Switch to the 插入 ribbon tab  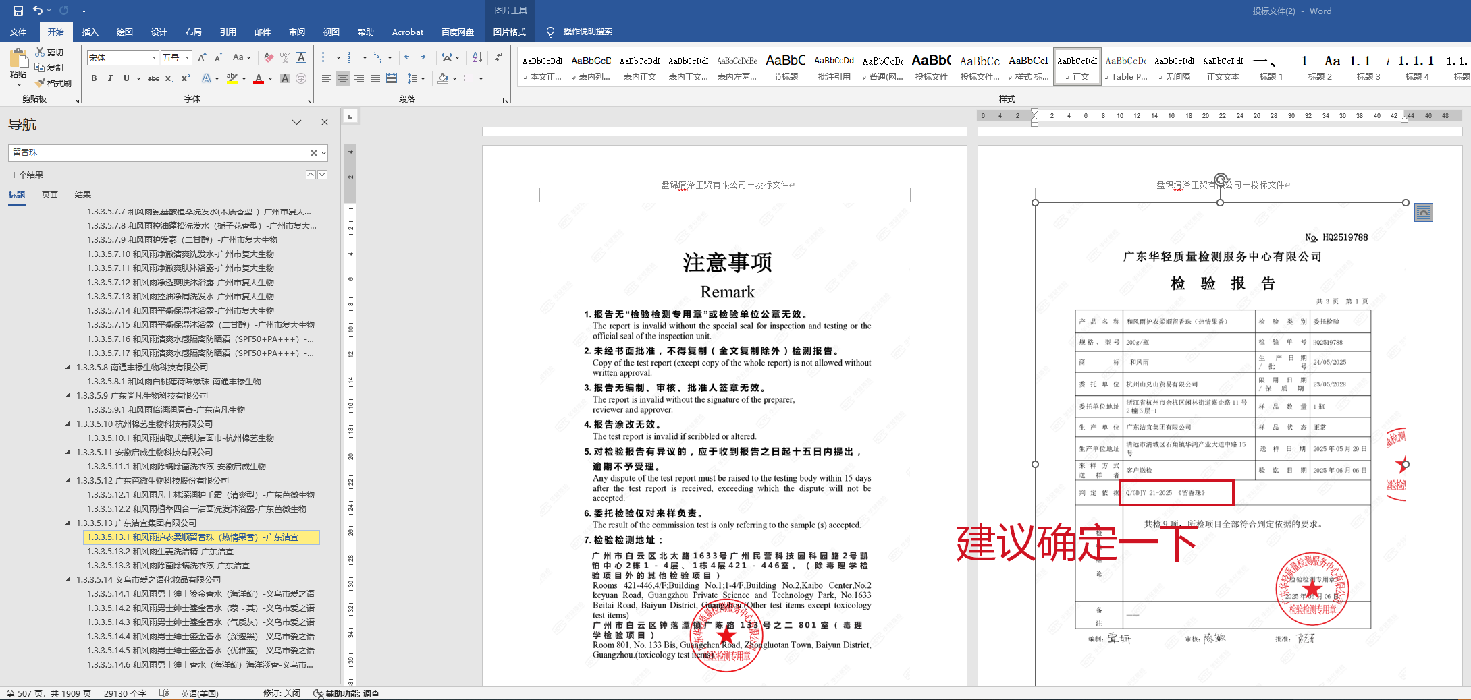[90, 32]
